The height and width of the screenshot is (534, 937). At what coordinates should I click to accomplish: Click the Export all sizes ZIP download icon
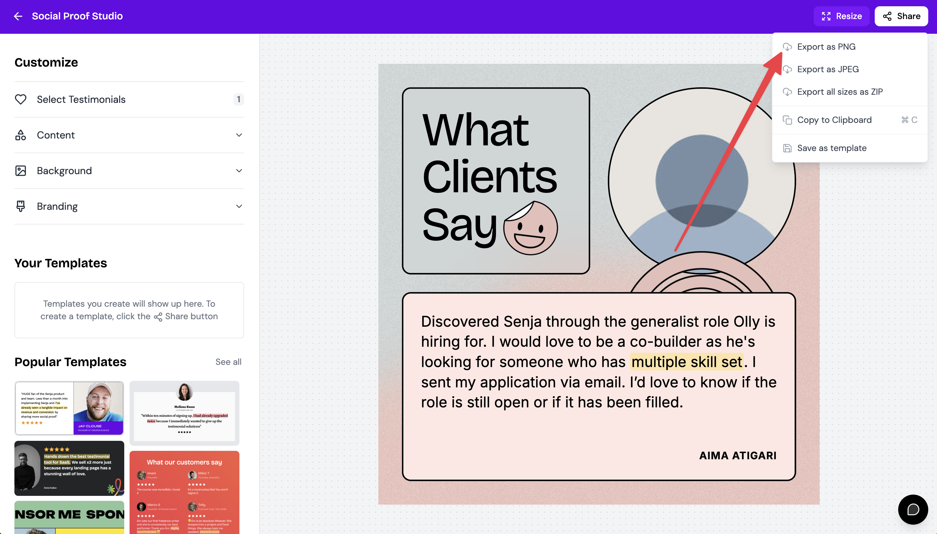coord(787,92)
